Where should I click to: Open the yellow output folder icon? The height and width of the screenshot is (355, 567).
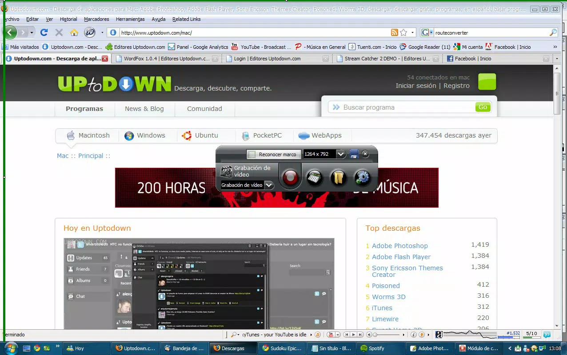click(339, 177)
